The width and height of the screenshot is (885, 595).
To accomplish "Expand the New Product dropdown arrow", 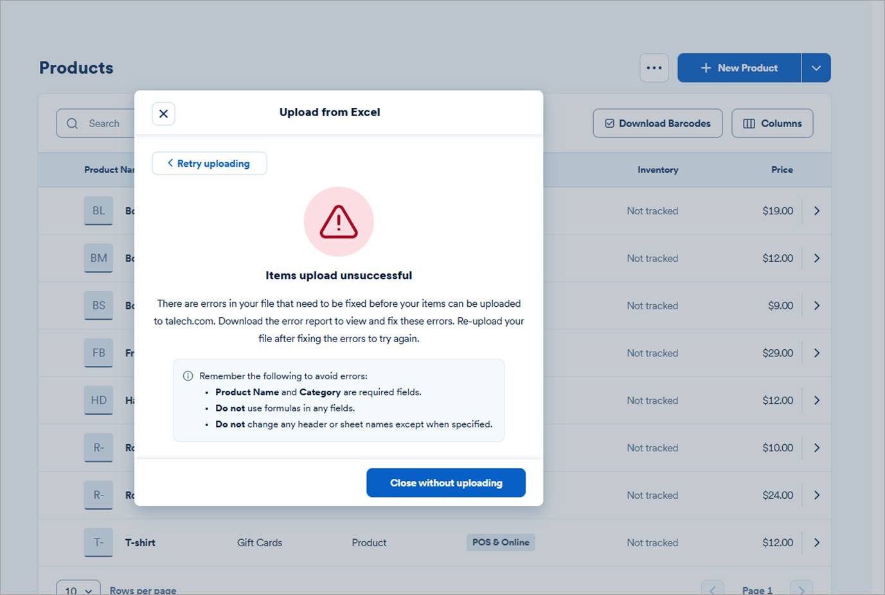I will pyautogui.click(x=816, y=68).
